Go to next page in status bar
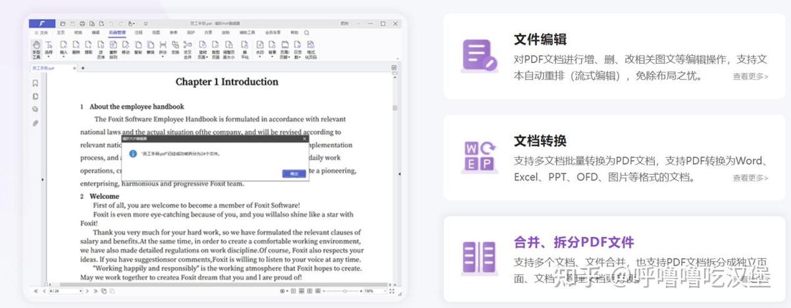The width and height of the screenshot is (791, 308). [x=88, y=291]
